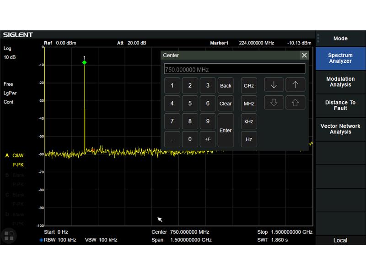366x275 pixels.
Task: Open the grid menu icon at bottom-left
Action: click(x=9, y=236)
